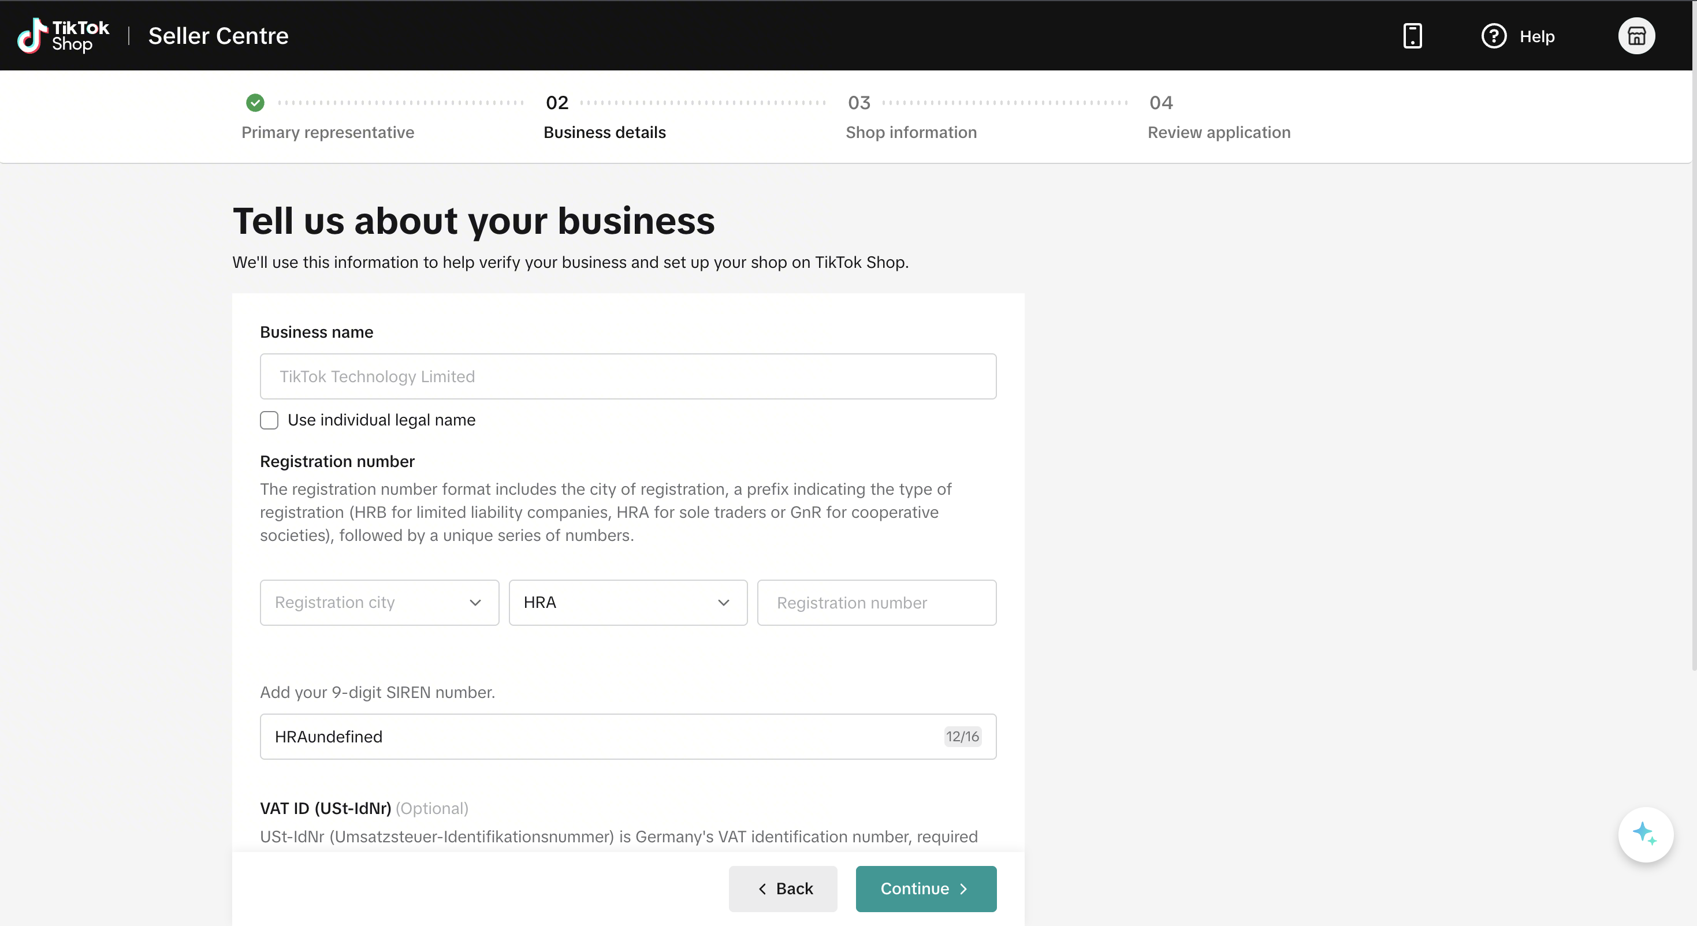Viewport: 1697px width, 926px height.
Task: Select the Review application step
Action: [x=1219, y=132]
